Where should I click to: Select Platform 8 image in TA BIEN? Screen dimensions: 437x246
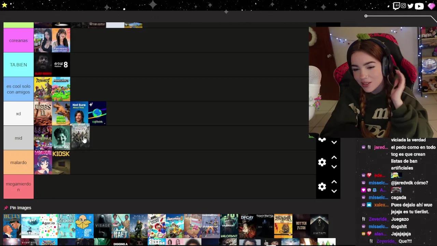click(61, 65)
